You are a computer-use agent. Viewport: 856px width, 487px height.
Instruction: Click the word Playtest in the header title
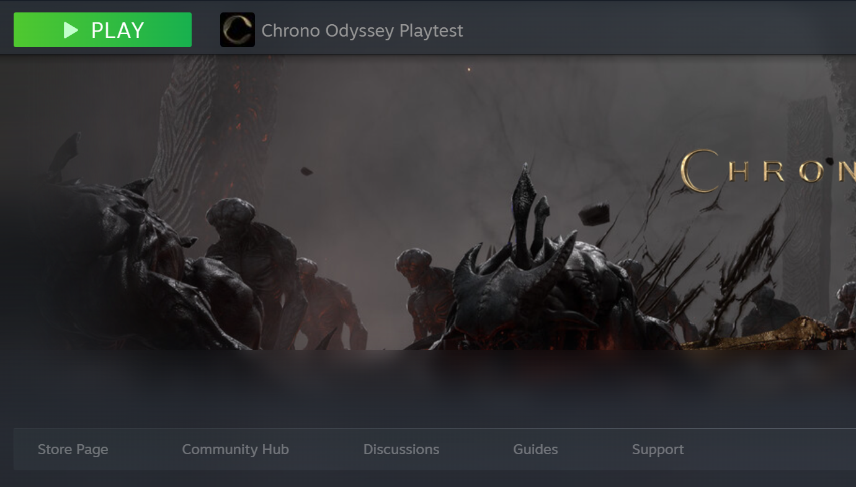coord(431,30)
